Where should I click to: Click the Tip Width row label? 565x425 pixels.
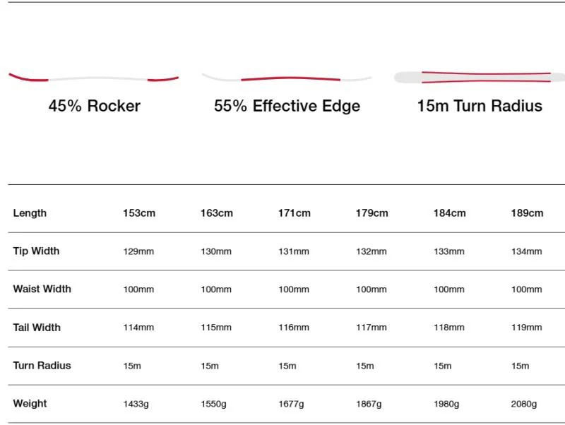tap(36, 251)
